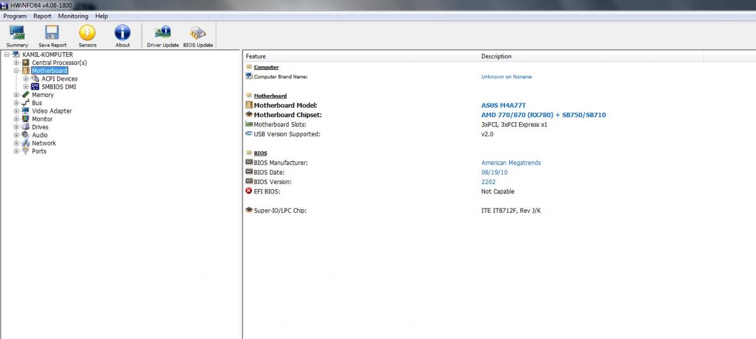Click the ACPI Devices tree icon
Image resolution: width=756 pixels, height=339 pixels.
click(x=35, y=79)
